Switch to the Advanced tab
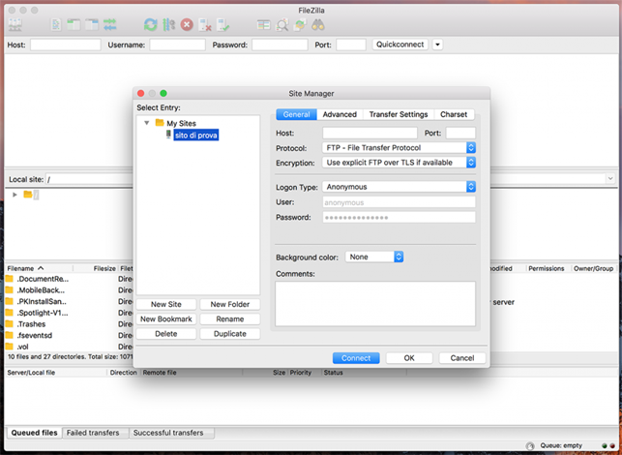622x455 pixels. tap(340, 114)
